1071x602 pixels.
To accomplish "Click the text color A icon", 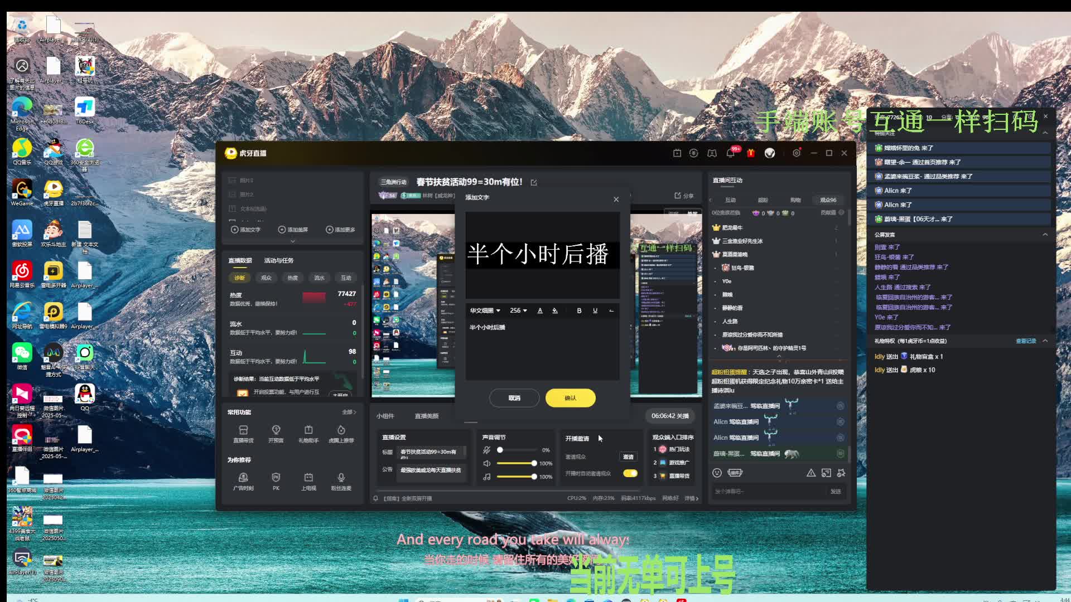I will [x=540, y=310].
